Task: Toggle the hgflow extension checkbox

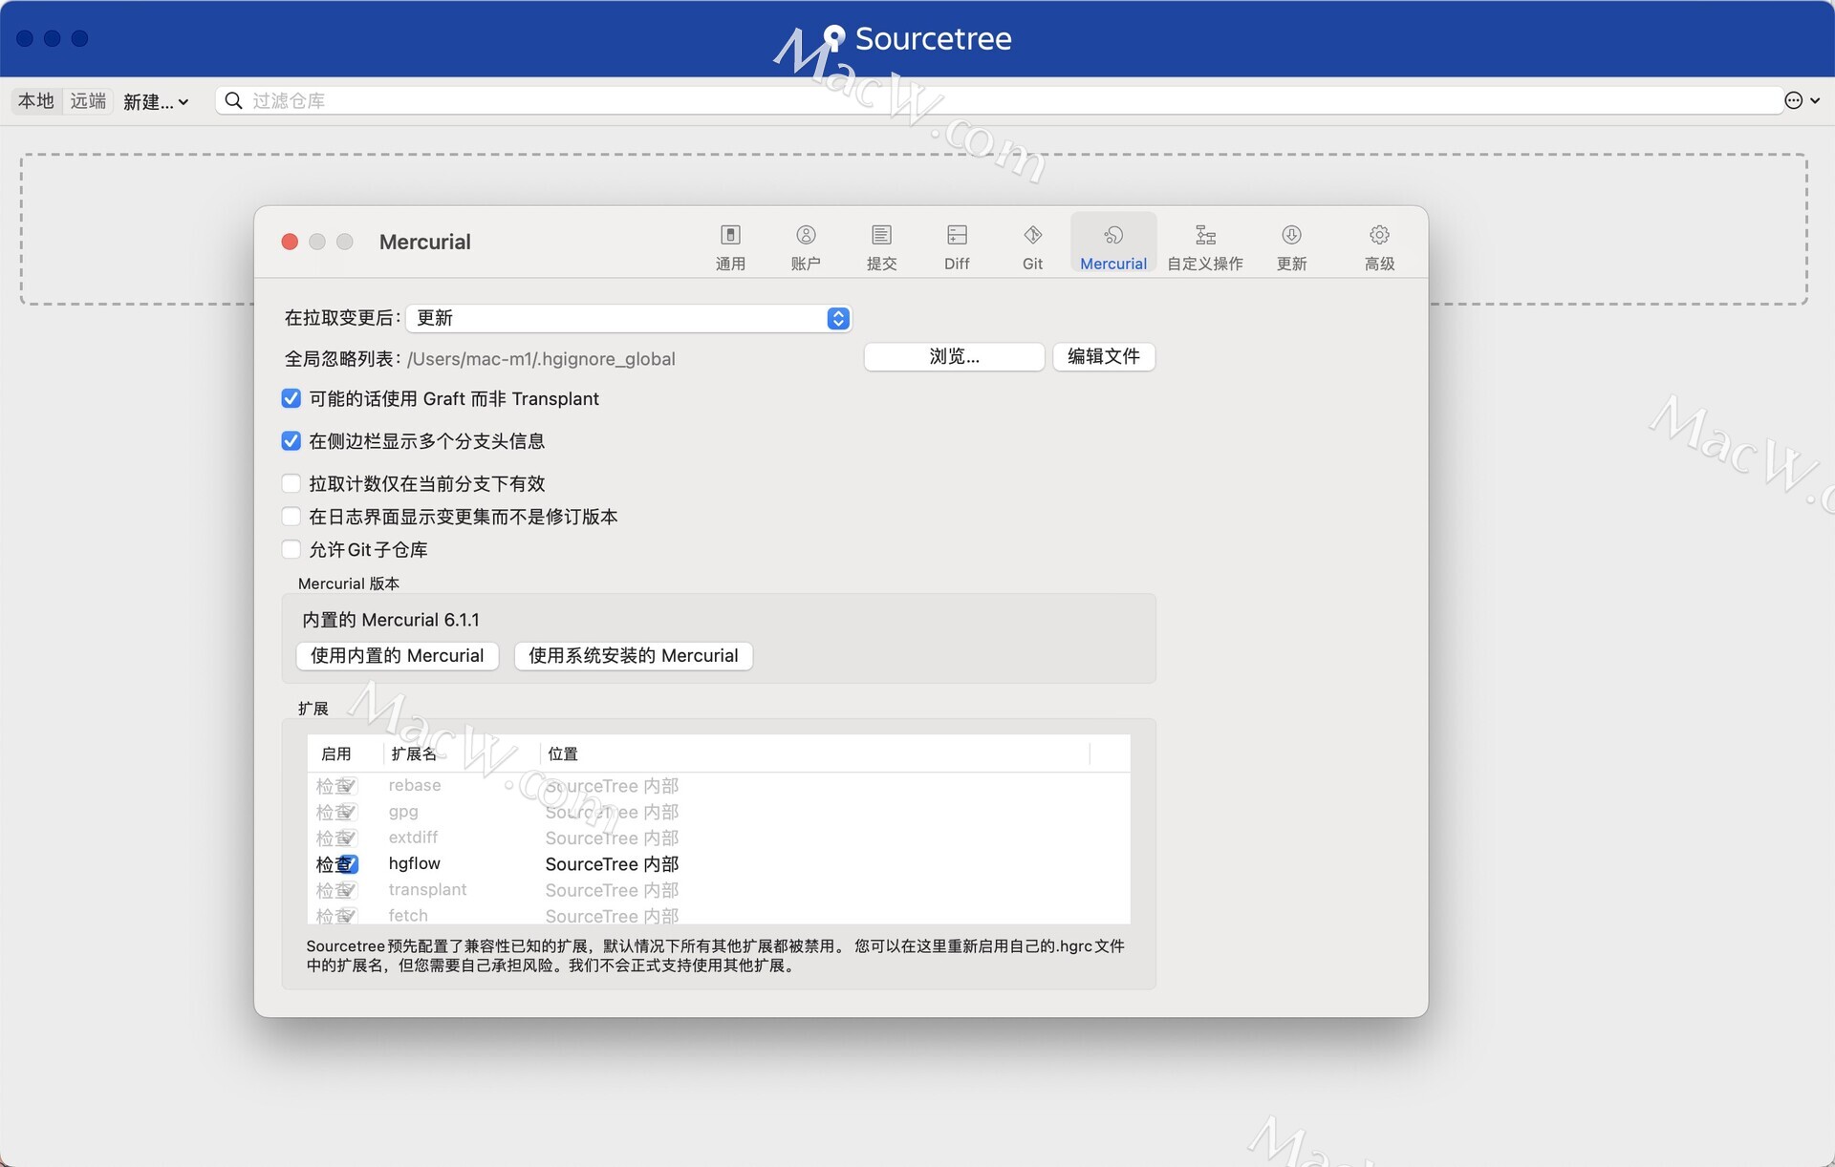Action: click(349, 864)
